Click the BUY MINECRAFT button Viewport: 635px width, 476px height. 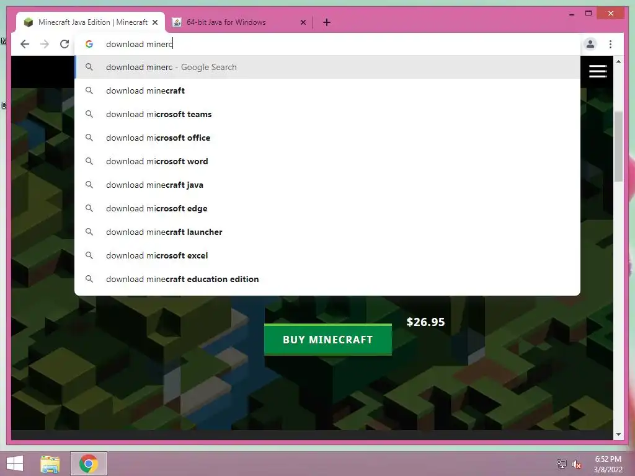pyautogui.click(x=327, y=340)
